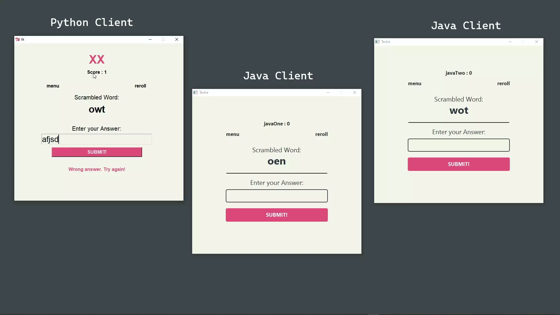Close the javaTwo Textra window
The height and width of the screenshot is (315, 560).
537,42
